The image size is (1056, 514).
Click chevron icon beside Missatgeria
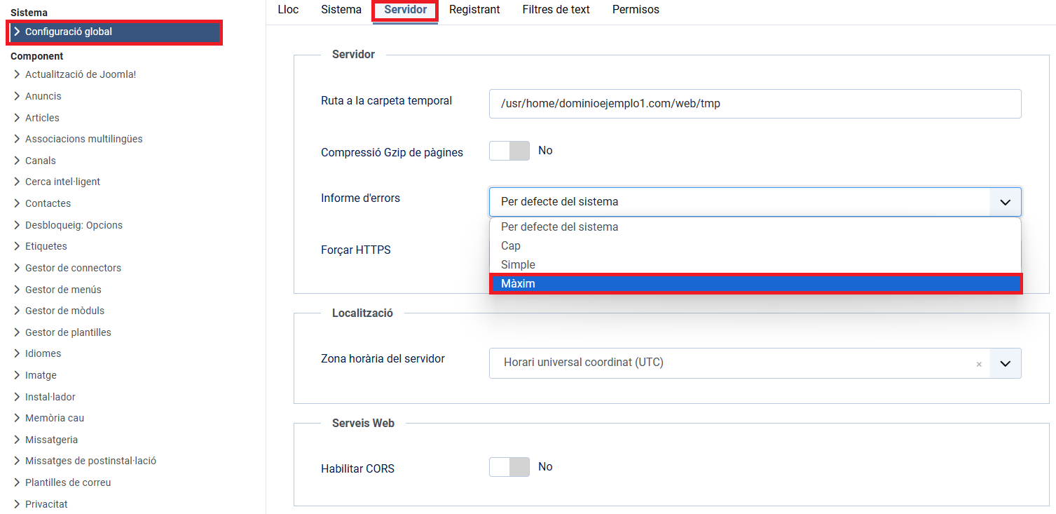pos(18,440)
